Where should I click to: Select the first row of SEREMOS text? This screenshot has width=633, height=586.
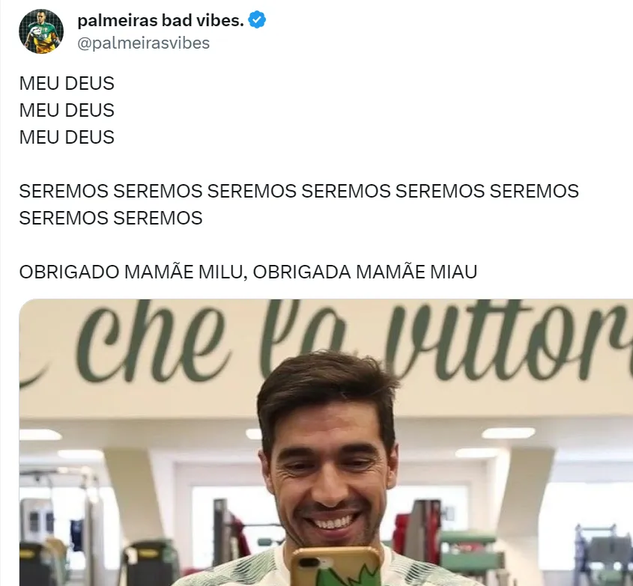pyautogui.click(x=299, y=191)
